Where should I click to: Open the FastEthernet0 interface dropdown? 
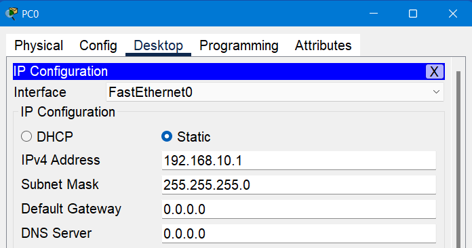(275, 92)
